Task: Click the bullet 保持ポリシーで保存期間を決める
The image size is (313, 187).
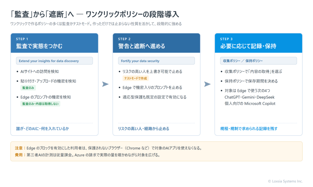Action: [x=251, y=81]
